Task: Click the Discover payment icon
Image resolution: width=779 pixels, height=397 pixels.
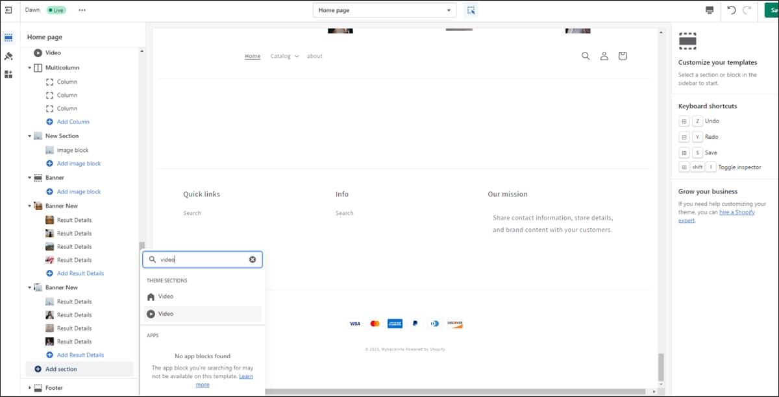Action: (455, 324)
